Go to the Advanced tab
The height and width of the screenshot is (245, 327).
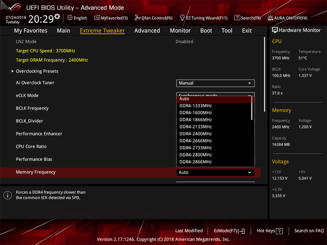tap(147, 31)
